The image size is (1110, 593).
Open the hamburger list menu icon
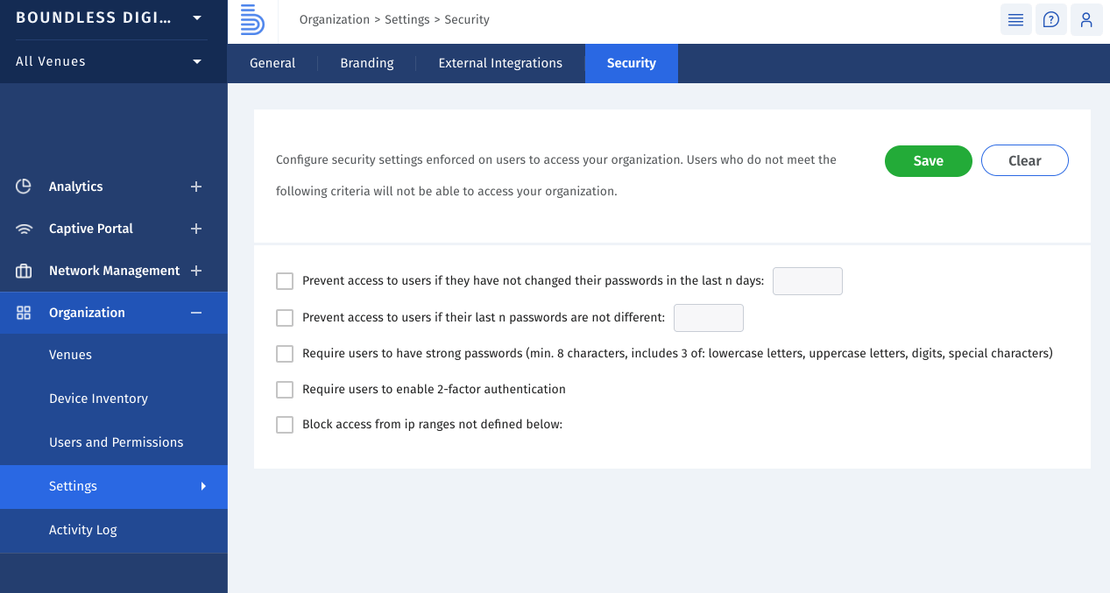[1015, 19]
